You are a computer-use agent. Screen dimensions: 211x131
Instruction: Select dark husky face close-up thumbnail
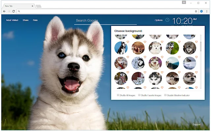point(190,48)
